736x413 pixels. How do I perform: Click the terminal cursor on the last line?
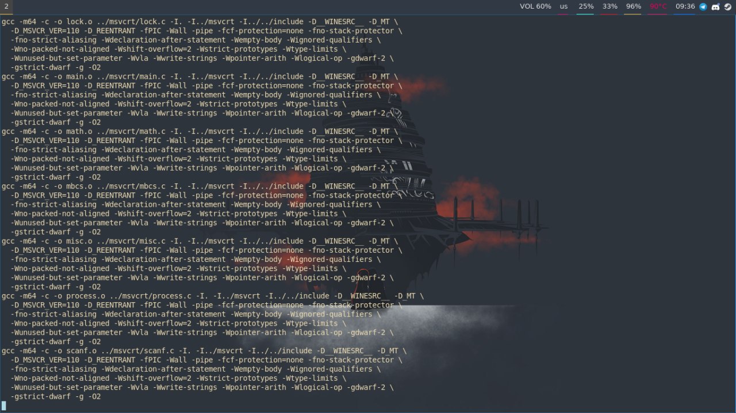(x=3, y=406)
